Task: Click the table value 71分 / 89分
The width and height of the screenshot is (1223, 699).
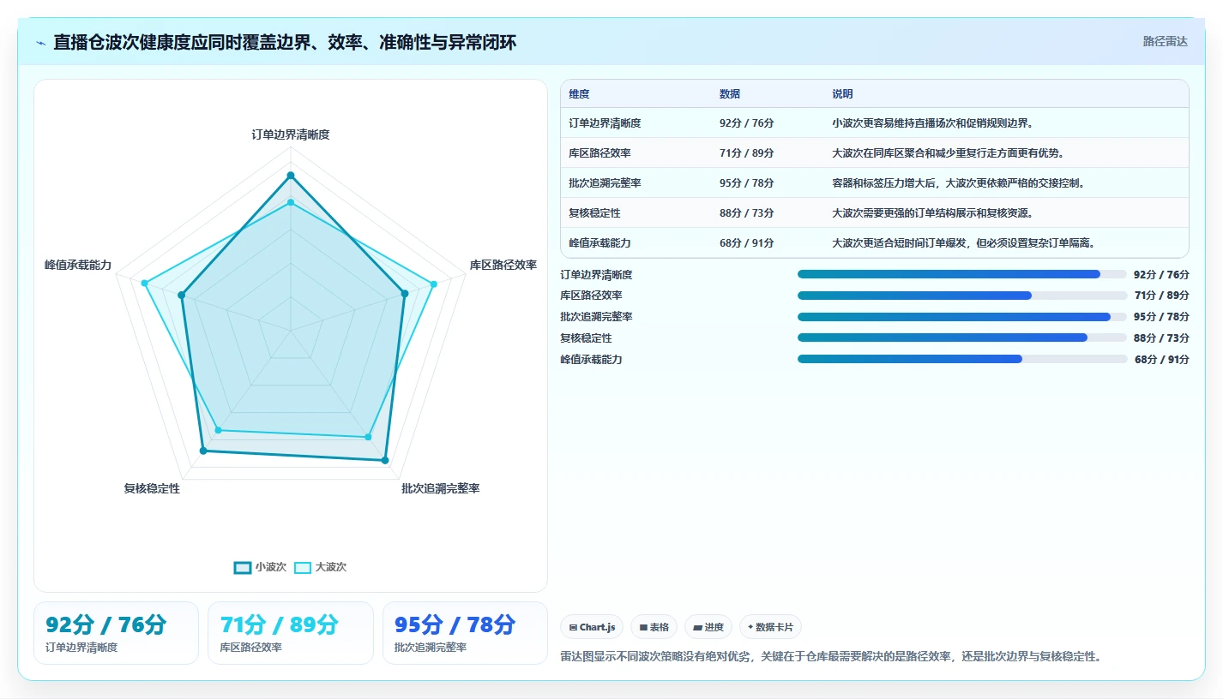Action: click(x=747, y=153)
